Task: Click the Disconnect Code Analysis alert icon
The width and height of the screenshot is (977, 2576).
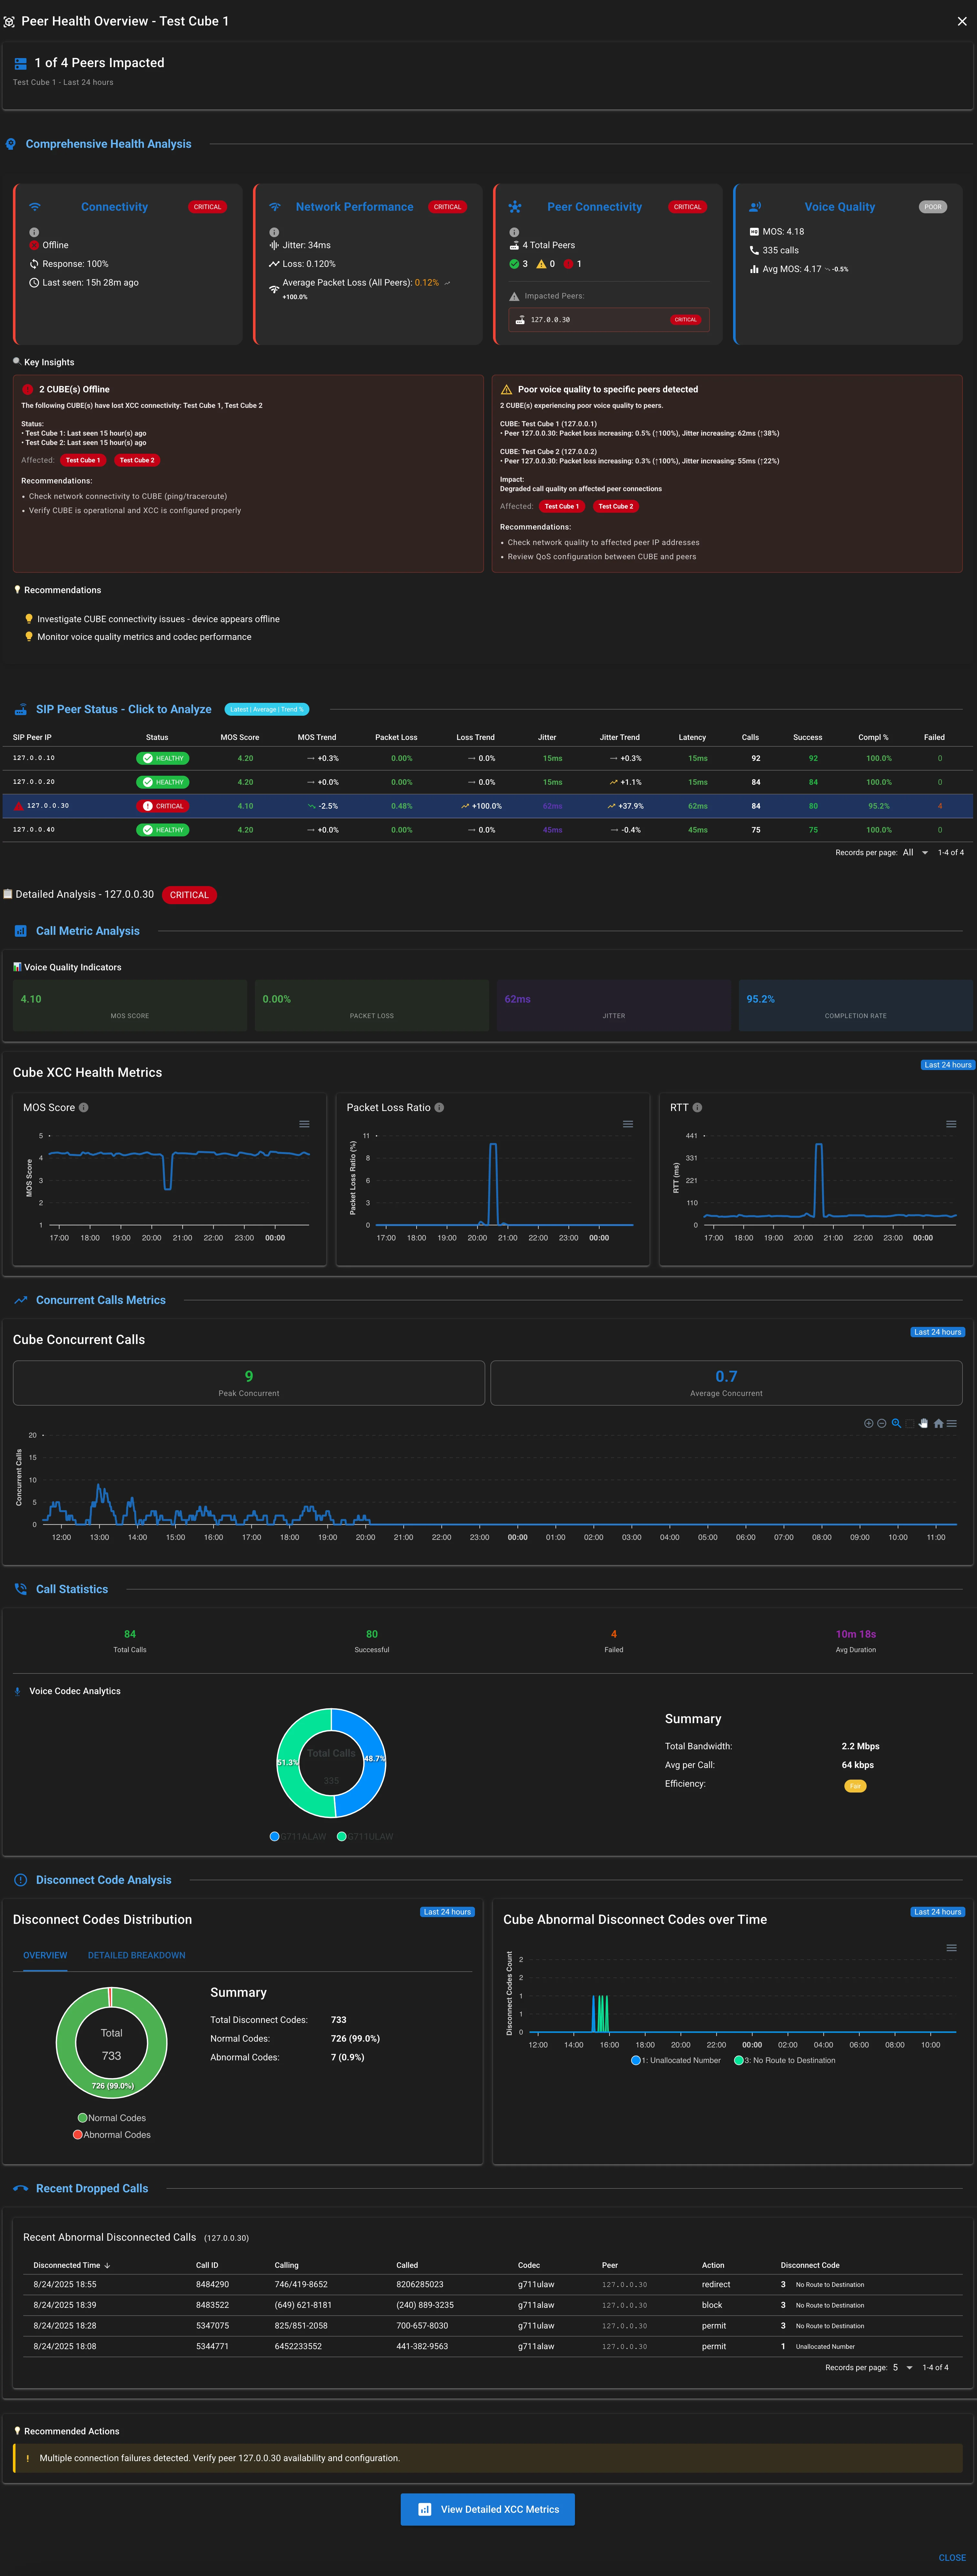Action: click(x=20, y=1880)
